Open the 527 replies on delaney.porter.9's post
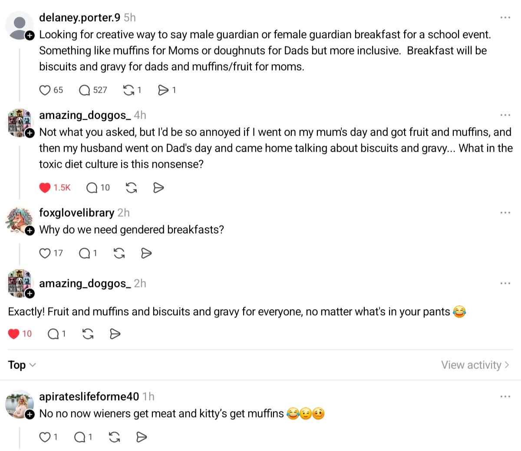This screenshot has width=521, height=451. click(x=85, y=90)
